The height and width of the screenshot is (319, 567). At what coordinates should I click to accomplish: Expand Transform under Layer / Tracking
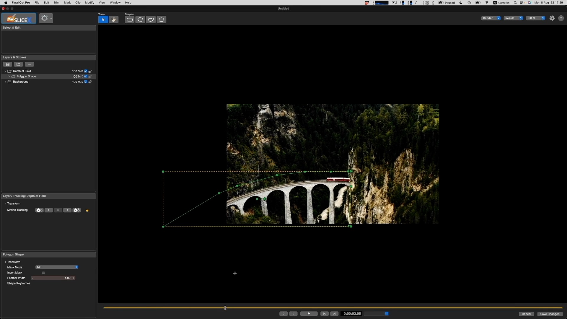pyautogui.click(x=5, y=204)
